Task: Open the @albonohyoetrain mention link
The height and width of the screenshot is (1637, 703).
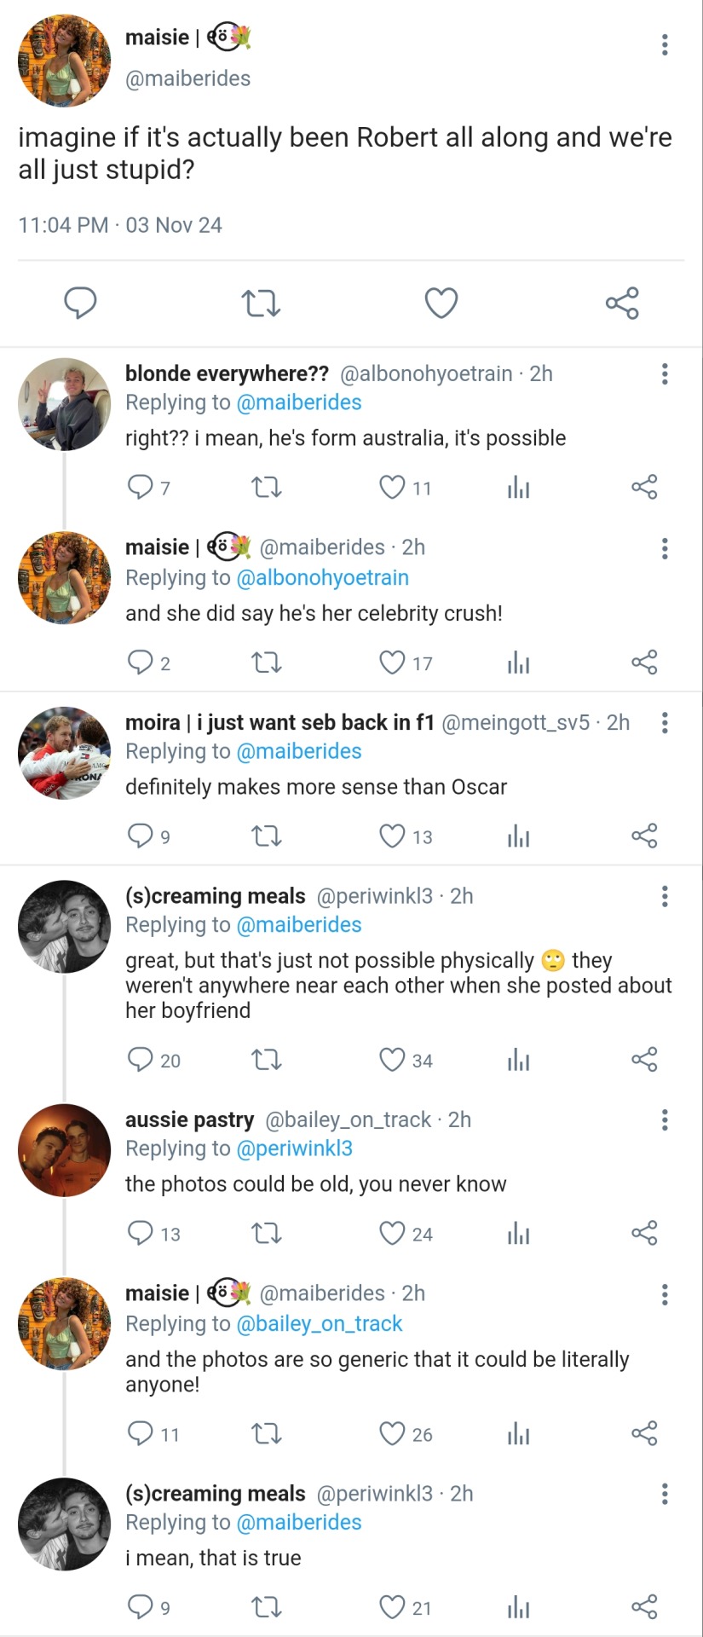Action: 322,578
